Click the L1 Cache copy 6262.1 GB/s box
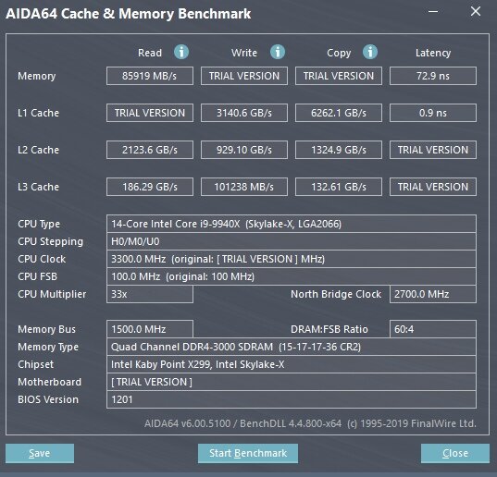Viewport: 497px width, 477px height. [x=339, y=113]
